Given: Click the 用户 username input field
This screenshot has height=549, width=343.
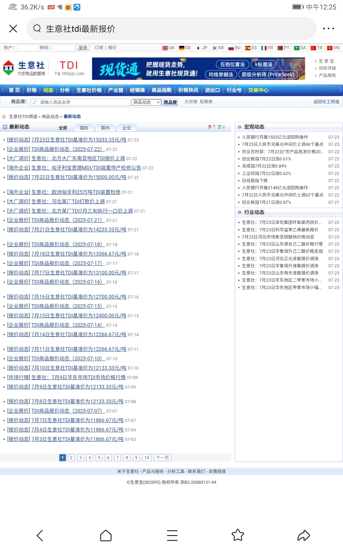Looking at the screenshot, I should 27,48.
